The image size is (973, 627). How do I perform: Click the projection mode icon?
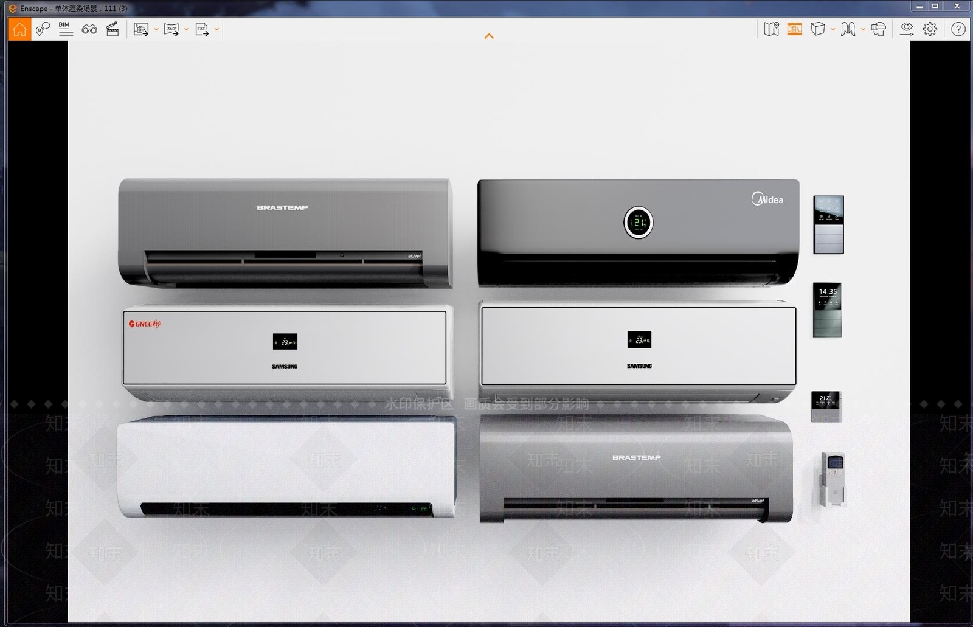[x=848, y=29]
